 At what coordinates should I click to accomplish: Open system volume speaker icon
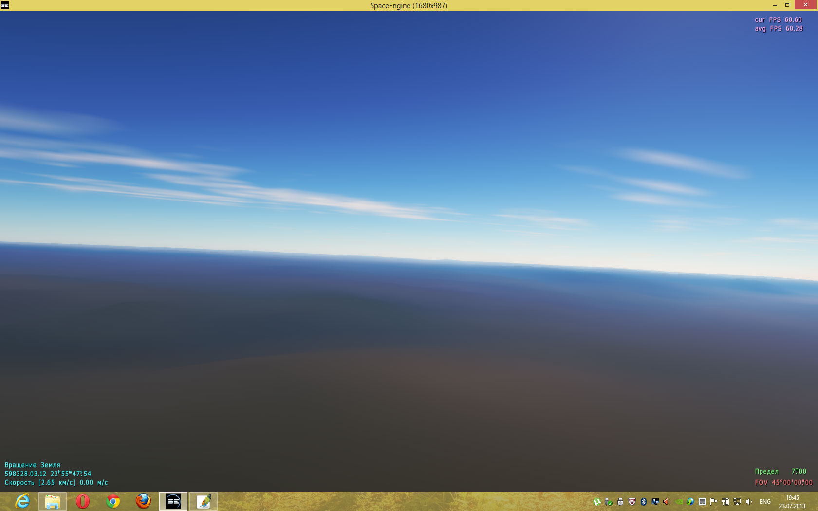[x=749, y=502]
